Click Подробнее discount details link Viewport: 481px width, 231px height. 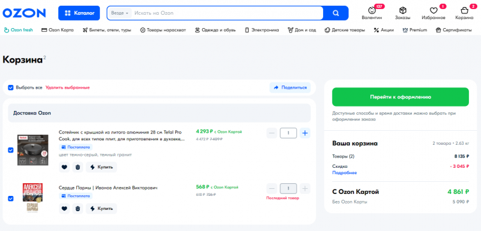[345, 173]
